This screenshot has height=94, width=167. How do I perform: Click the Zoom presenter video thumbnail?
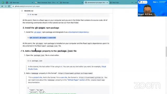[152, 8]
